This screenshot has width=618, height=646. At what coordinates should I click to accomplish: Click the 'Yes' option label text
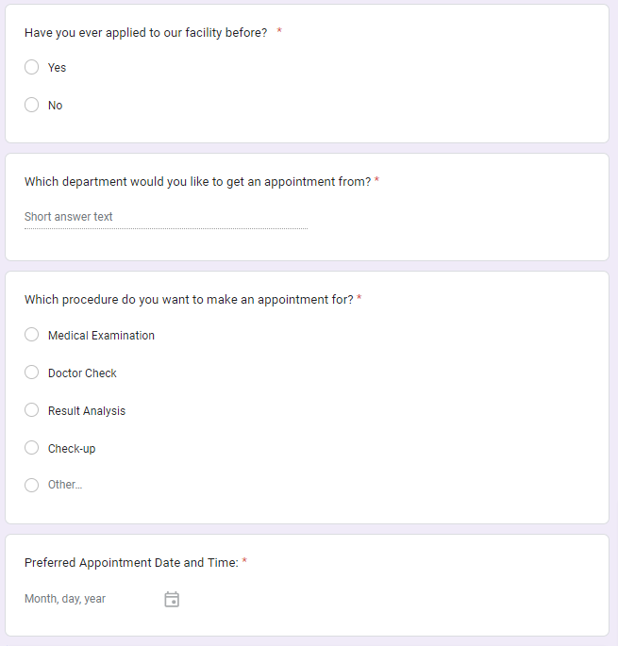(x=57, y=68)
